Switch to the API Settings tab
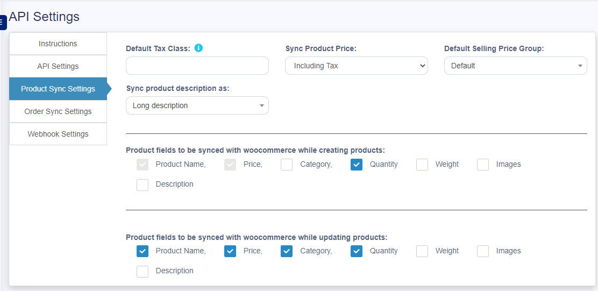 click(x=58, y=66)
